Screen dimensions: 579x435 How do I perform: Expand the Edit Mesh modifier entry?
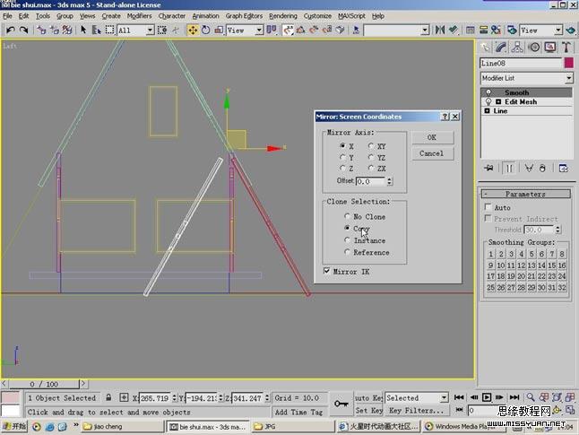tap(498, 101)
